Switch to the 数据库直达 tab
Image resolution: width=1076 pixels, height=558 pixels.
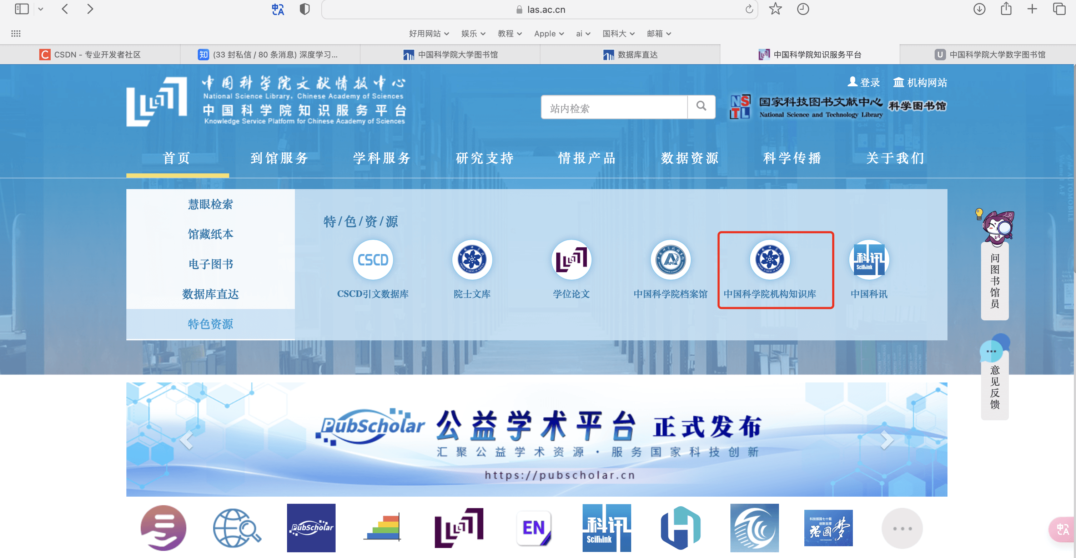click(x=630, y=54)
